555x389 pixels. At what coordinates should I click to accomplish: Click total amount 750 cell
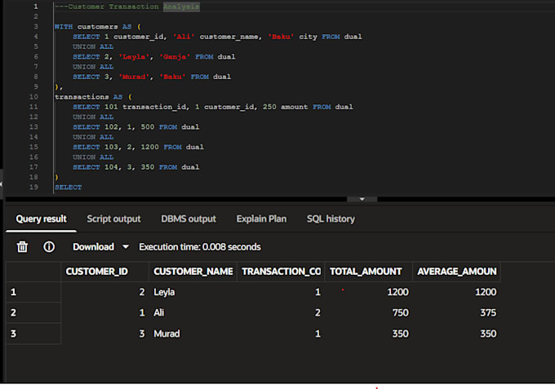368,312
